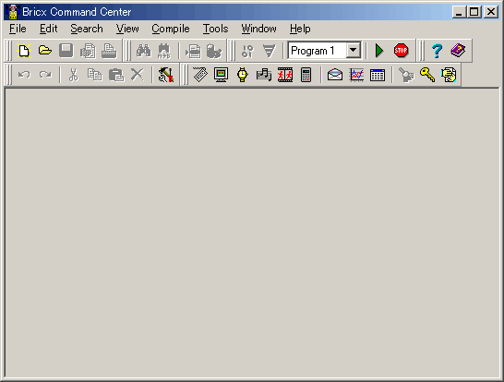Open the Send Message envelope icon
Viewport: 504px width, 382px height.
(335, 75)
